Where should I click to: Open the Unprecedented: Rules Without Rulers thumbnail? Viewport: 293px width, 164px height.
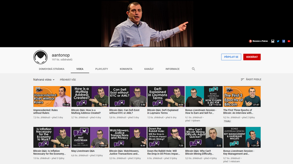coord(52,96)
